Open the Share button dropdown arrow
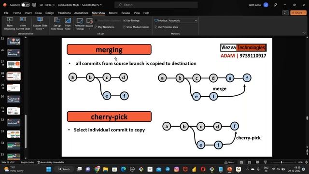This screenshot has width=309, height=174. coord(305,13)
